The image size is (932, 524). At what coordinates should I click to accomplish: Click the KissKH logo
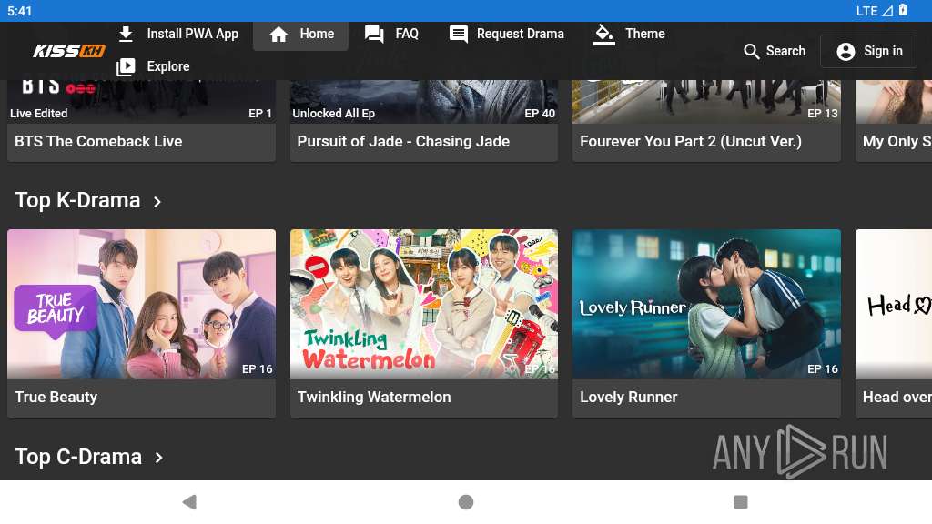tap(69, 51)
